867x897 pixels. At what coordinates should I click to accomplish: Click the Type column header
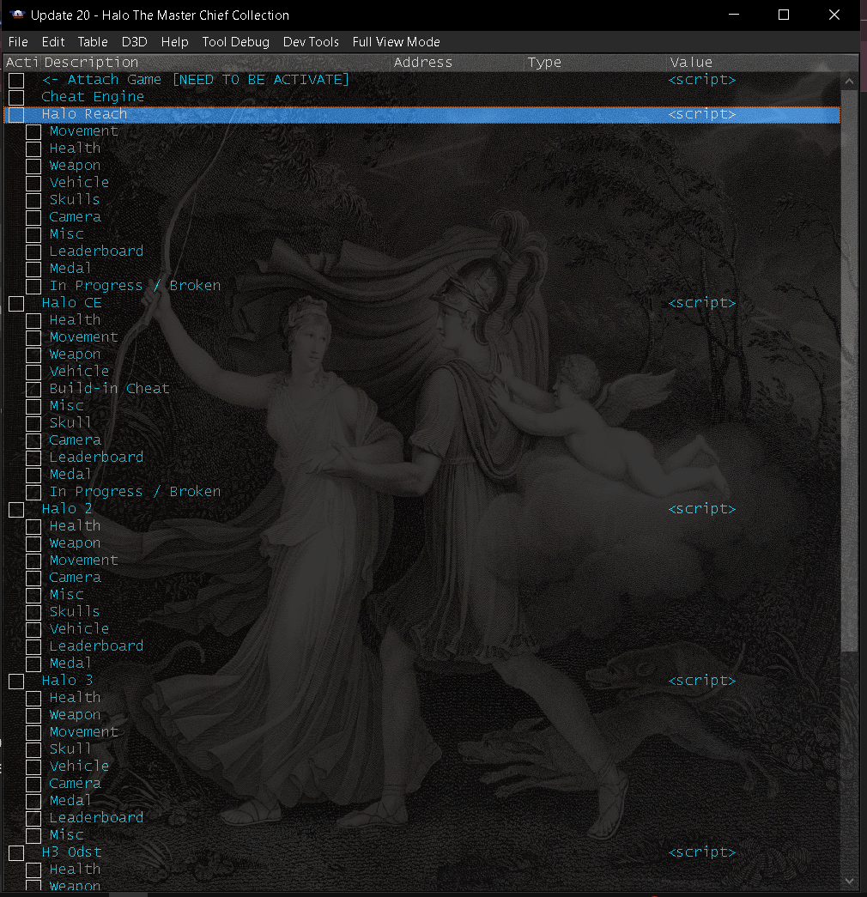click(596, 63)
